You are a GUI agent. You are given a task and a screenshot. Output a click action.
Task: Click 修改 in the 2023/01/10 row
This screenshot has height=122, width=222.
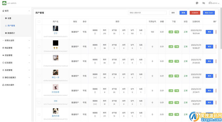(210, 61)
